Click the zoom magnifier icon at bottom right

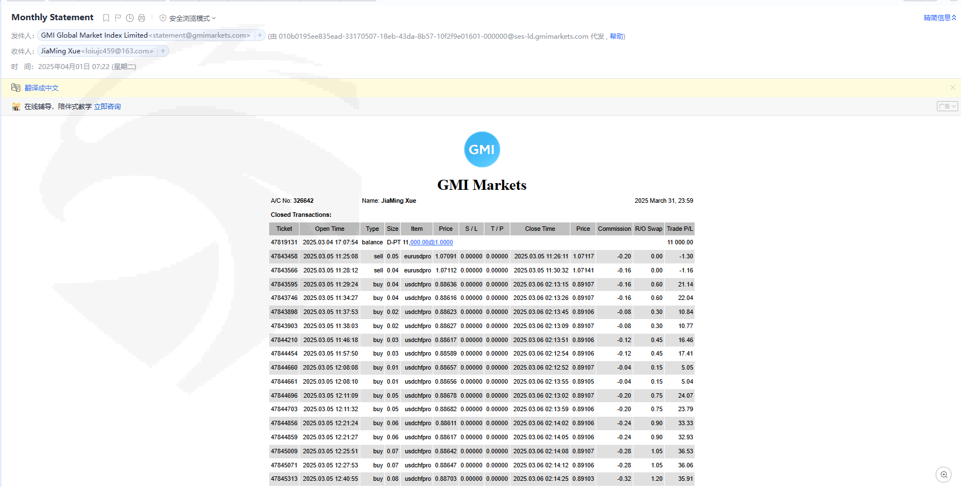tap(944, 475)
